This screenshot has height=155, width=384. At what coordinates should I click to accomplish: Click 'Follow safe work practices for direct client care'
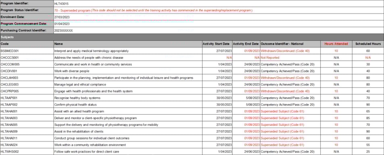point(87,151)
